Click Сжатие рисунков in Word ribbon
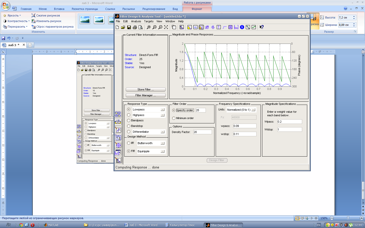 (46, 15)
